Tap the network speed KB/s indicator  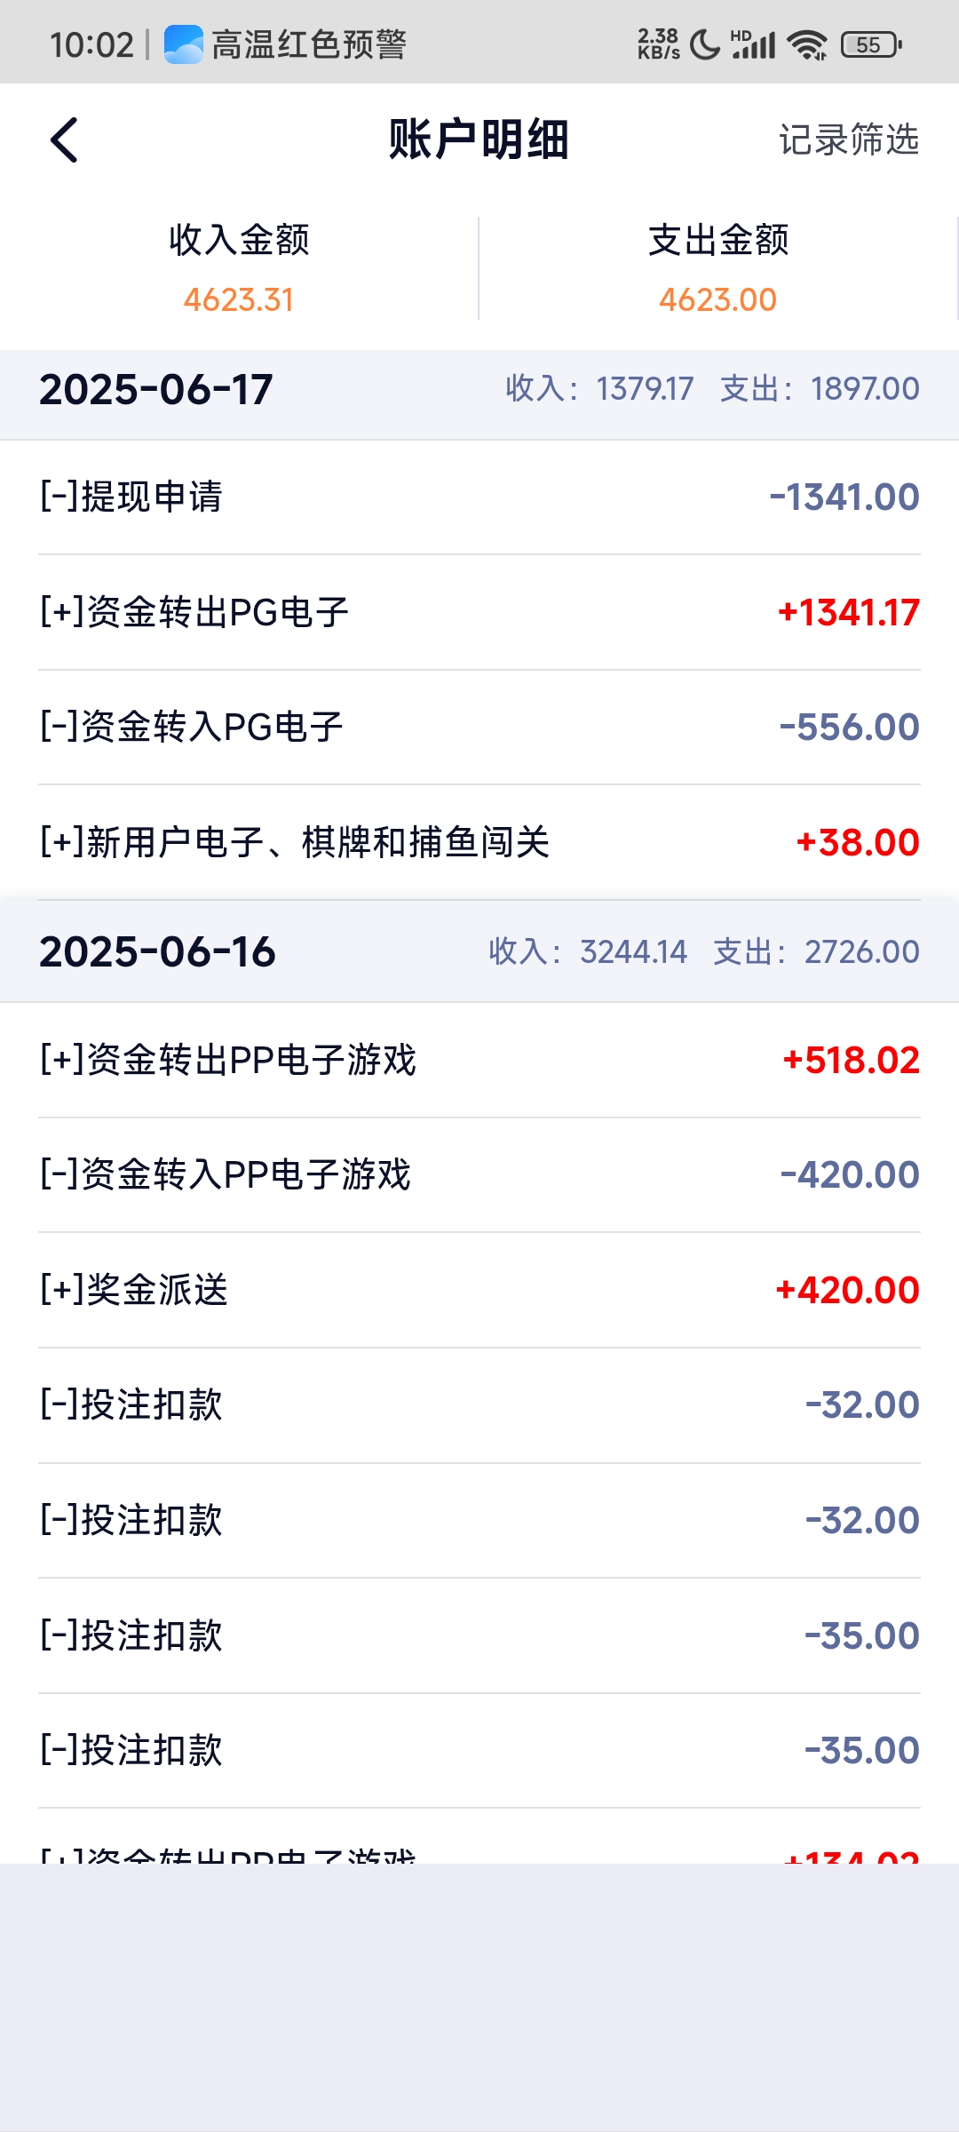coord(658,44)
